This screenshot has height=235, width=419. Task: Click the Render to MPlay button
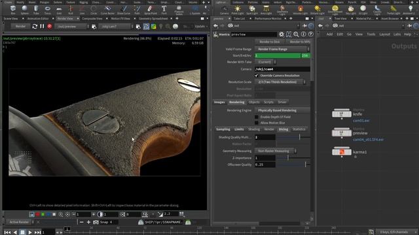click(300, 42)
